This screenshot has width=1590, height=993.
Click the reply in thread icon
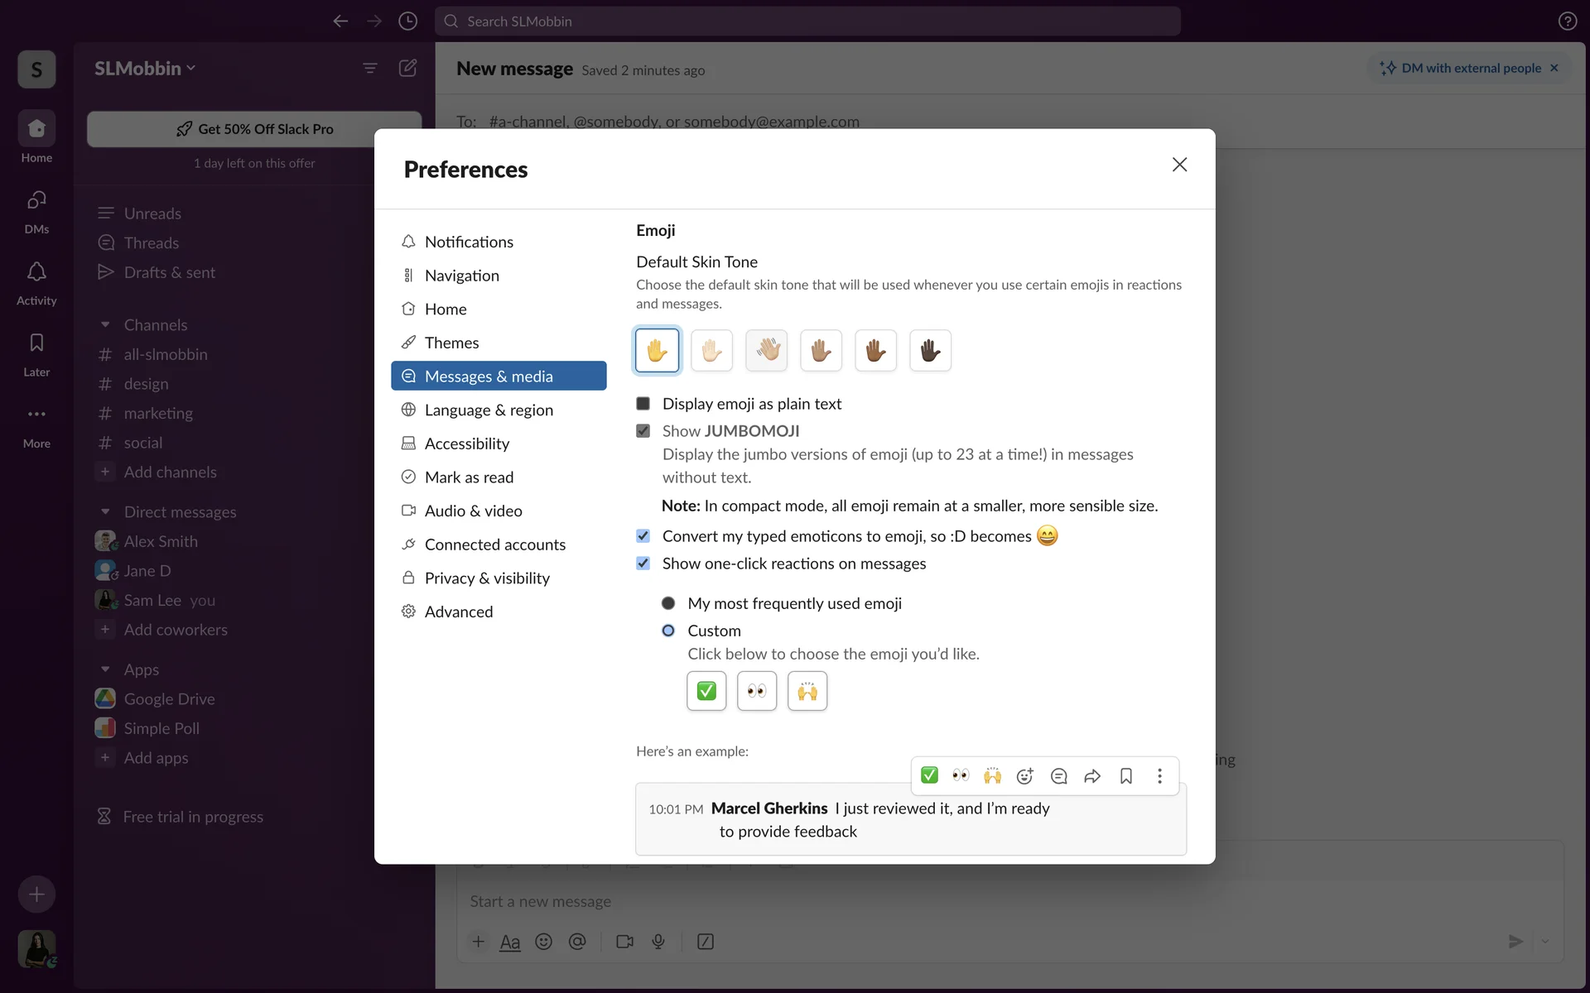[x=1058, y=776]
